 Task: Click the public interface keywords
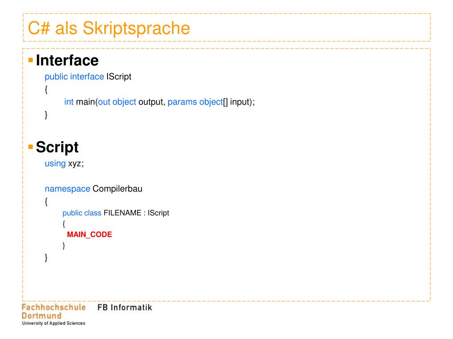[x=74, y=77]
